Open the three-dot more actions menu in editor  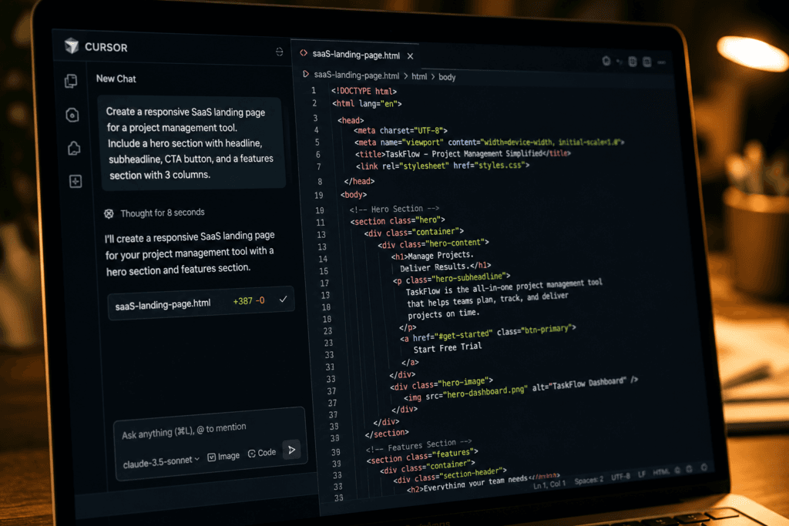coord(661,62)
